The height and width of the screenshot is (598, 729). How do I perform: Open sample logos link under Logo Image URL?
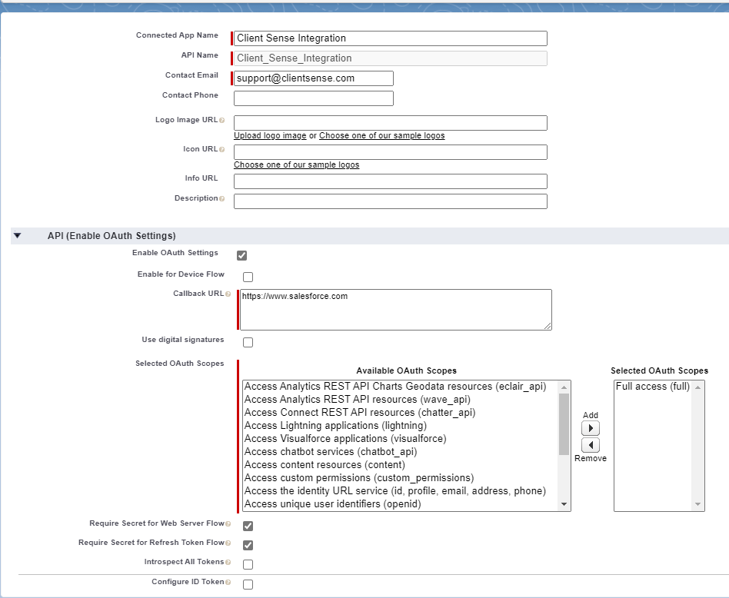click(381, 136)
